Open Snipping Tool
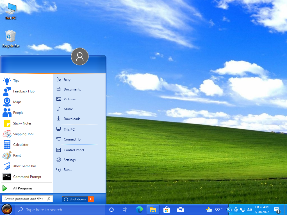The width and height of the screenshot is (287, 215). 27,134
